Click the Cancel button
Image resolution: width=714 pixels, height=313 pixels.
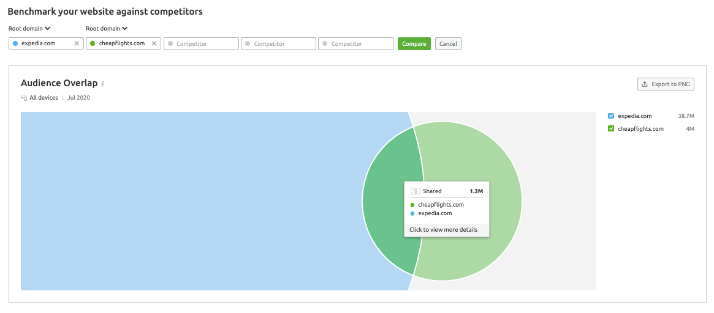[448, 44]
